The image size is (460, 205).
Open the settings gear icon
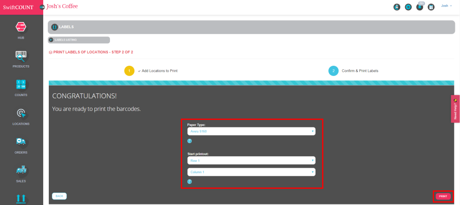tap(408, 7)
